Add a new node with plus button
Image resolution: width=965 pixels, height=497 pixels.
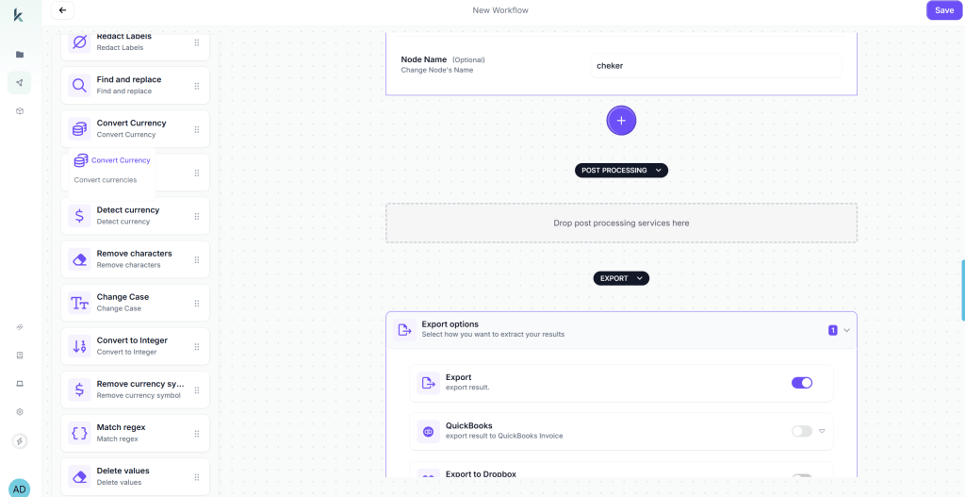pyautogui.click(x=621, y=121)
